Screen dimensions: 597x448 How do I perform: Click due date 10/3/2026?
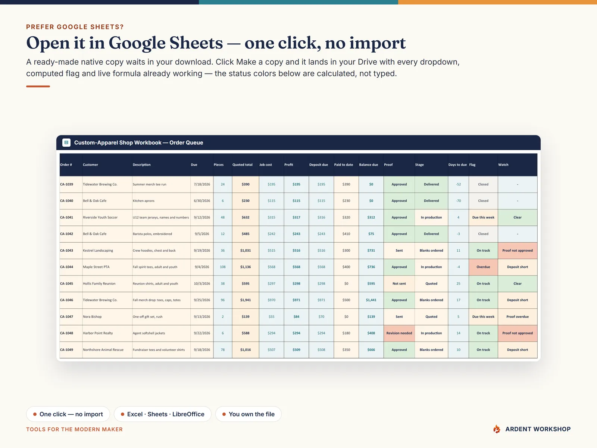202,284
